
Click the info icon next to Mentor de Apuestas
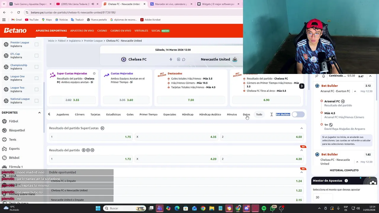tap(346, 181)
